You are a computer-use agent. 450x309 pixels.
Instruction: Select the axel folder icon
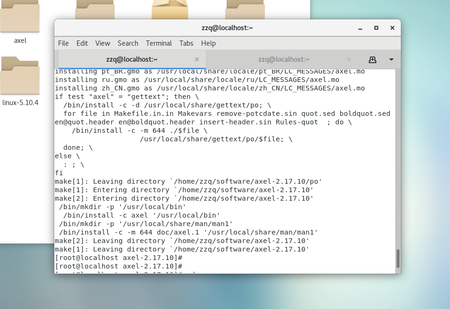pos(20,16)
